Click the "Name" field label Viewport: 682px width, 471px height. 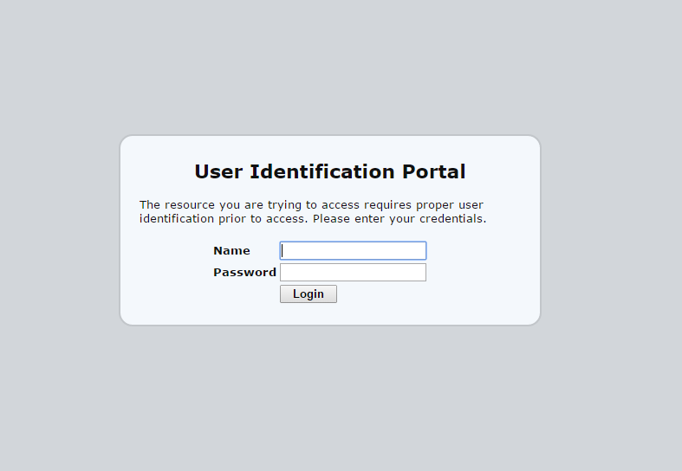click(231, 250)
